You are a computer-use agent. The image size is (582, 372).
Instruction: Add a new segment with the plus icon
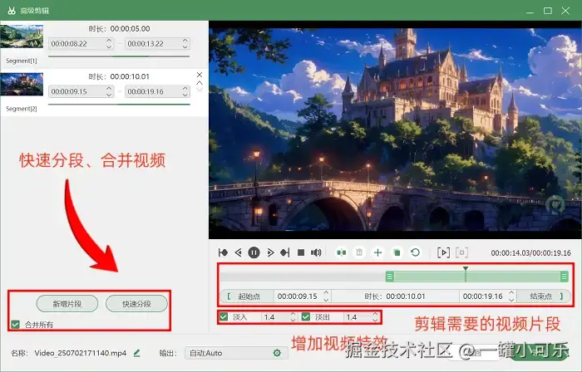377,252
